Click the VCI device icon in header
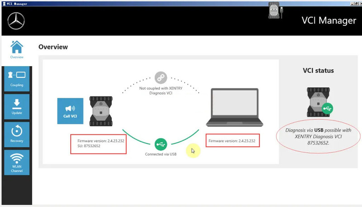This screenshot has height=207, width=362. (276, 10)
